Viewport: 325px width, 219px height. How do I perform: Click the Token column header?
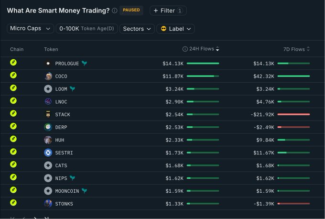(51, 49)
